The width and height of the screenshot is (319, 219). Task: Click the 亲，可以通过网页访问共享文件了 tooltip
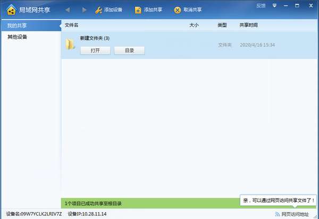278,200
